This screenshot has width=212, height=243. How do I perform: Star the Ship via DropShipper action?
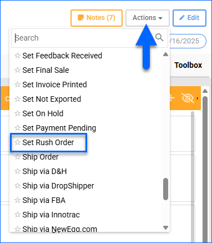17,186
